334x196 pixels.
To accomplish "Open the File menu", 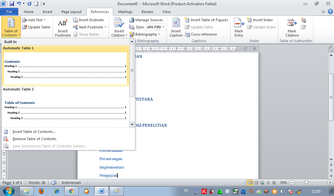I will point(9,11).
